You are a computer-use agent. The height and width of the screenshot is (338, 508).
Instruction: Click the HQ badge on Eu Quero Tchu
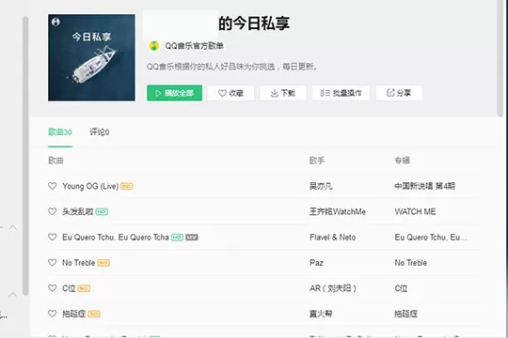(177, 238)
